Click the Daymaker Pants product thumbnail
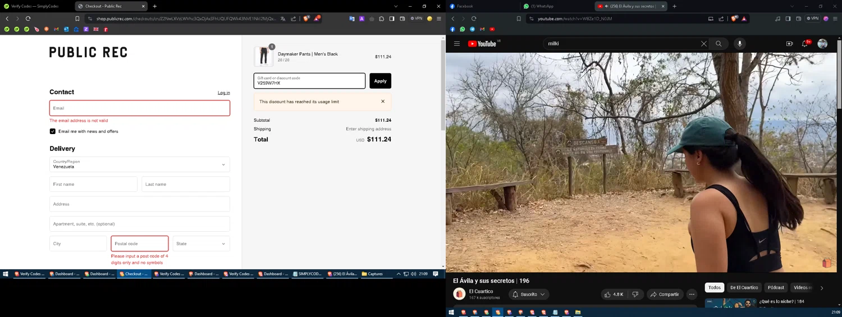The width and height of the screenshot is (842, 317). 263,56
